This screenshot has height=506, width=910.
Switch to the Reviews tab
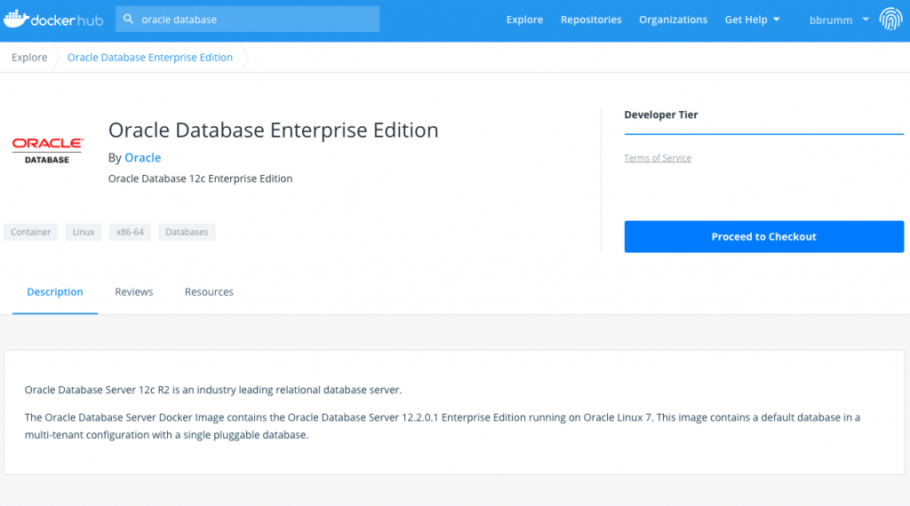(x=134, y=292)
